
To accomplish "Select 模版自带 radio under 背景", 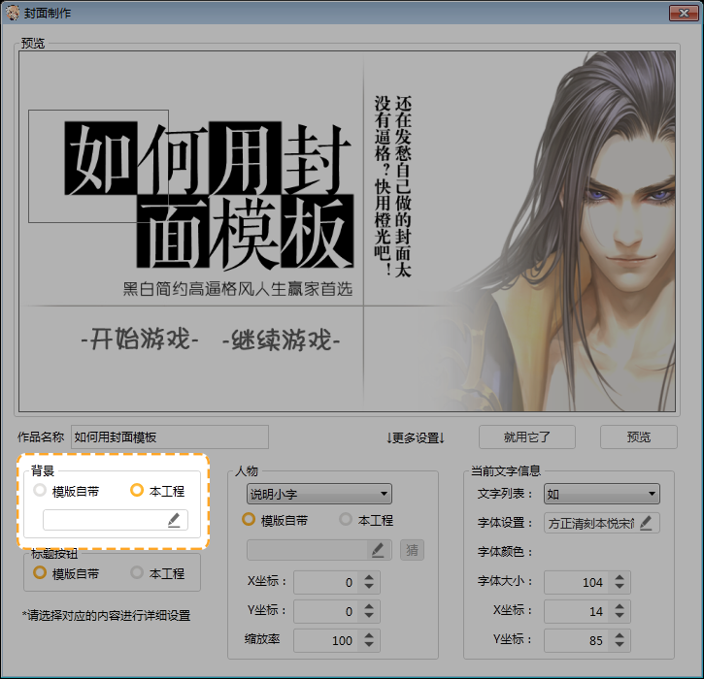I will coord(40,491).
